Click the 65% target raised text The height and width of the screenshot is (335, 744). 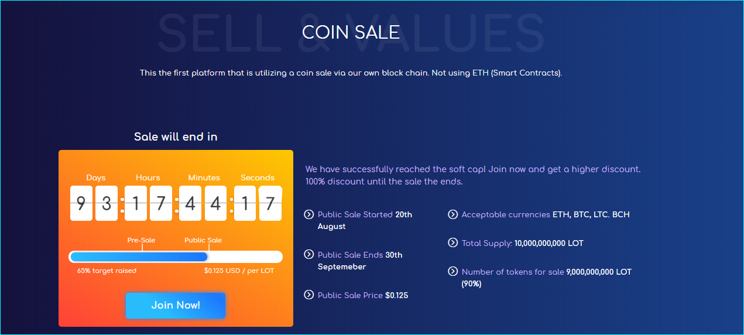click(x=107, y=271)
